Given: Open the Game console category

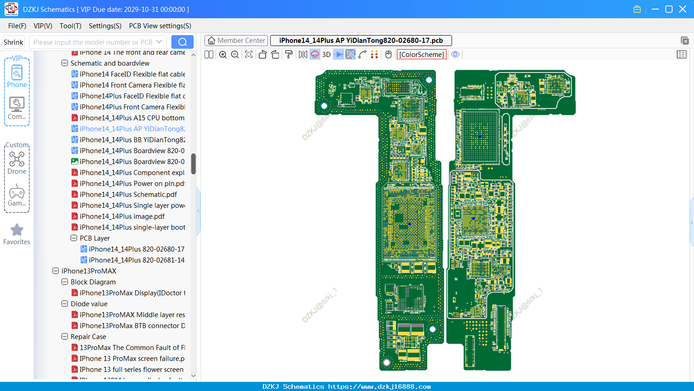Looking at the screenshot, I should pyautogui.click(x=17, y=195).
